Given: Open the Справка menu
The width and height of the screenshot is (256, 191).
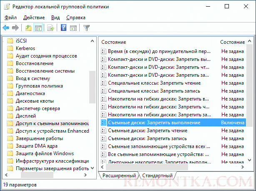Looking at the screenshot, I should point(76,18).
